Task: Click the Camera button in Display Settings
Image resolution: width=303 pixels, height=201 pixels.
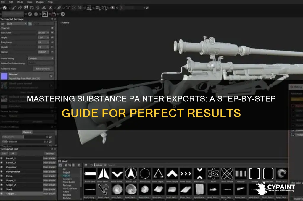Action: [x=27, y=132]
